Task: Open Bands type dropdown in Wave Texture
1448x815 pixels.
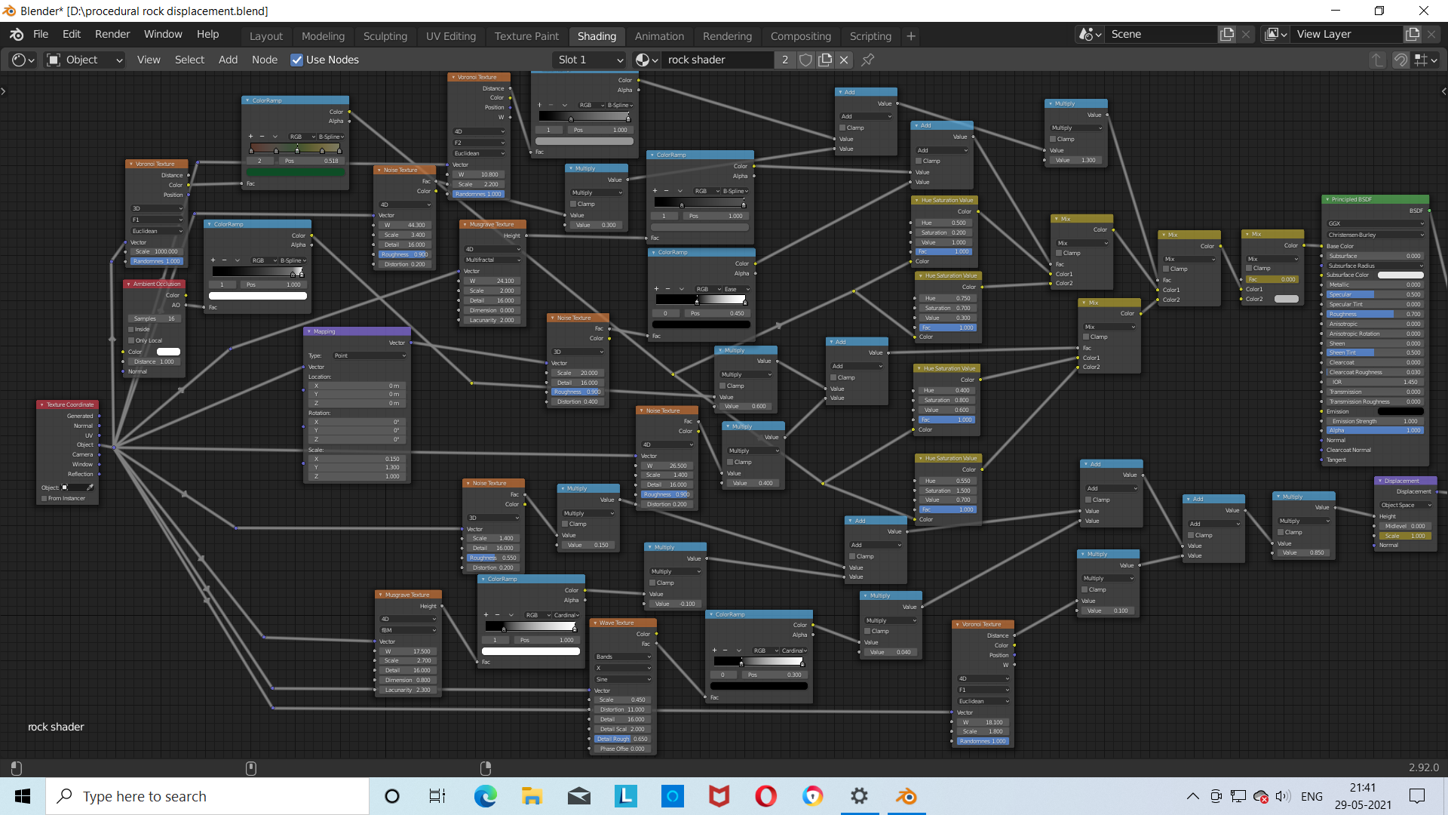Action: (623, 657)
